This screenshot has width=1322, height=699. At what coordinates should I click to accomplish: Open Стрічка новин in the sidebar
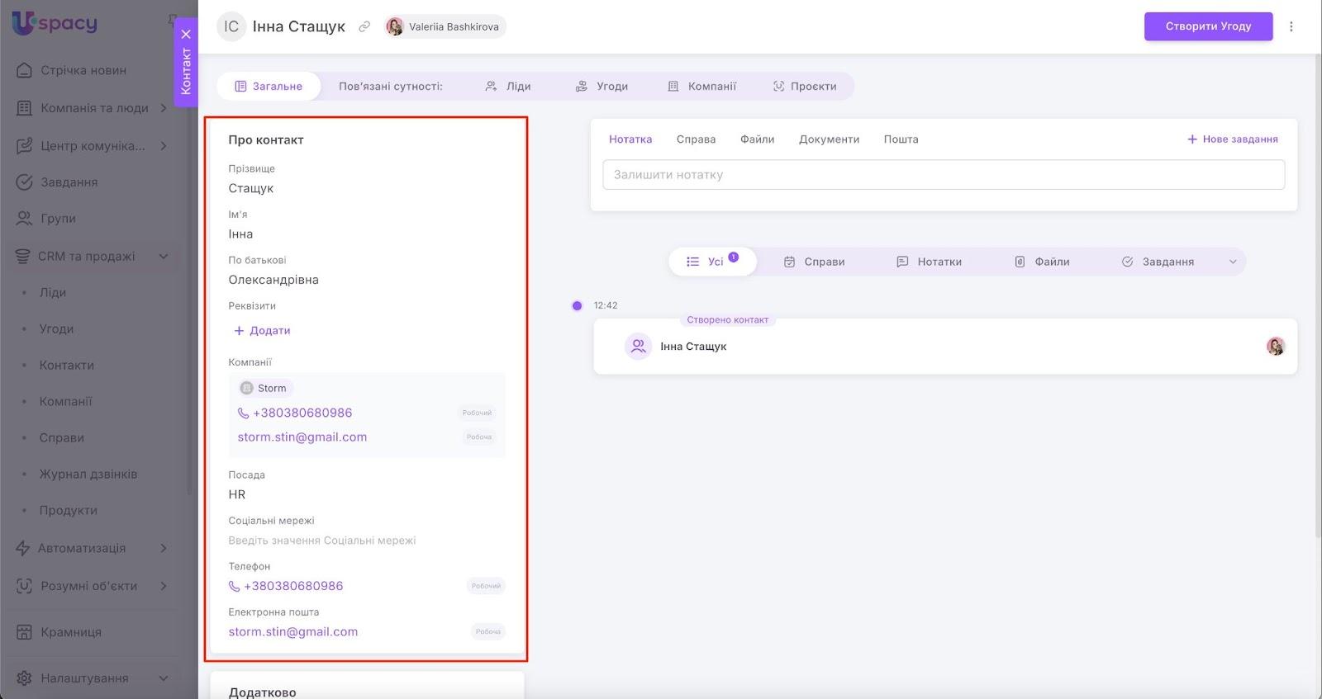pos(83,70)
